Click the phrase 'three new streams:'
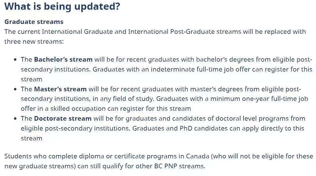This screenshot has width=316, height=176. [34, 42]
